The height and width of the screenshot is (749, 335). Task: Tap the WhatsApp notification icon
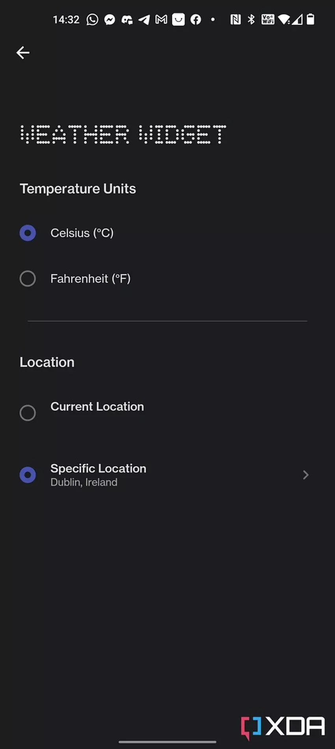click(92, 19)
